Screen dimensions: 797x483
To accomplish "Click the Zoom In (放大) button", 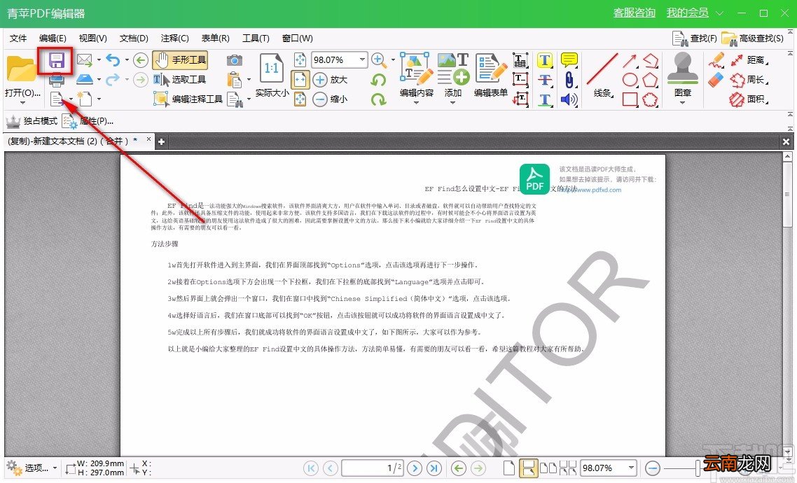I will coord(329,80).
